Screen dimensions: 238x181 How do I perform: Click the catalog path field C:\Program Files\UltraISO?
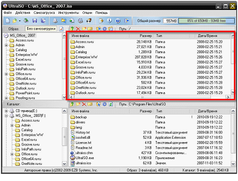click(181, 104)
